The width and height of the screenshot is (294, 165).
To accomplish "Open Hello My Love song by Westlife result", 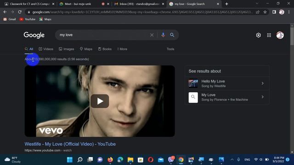I will coord(227,83).
